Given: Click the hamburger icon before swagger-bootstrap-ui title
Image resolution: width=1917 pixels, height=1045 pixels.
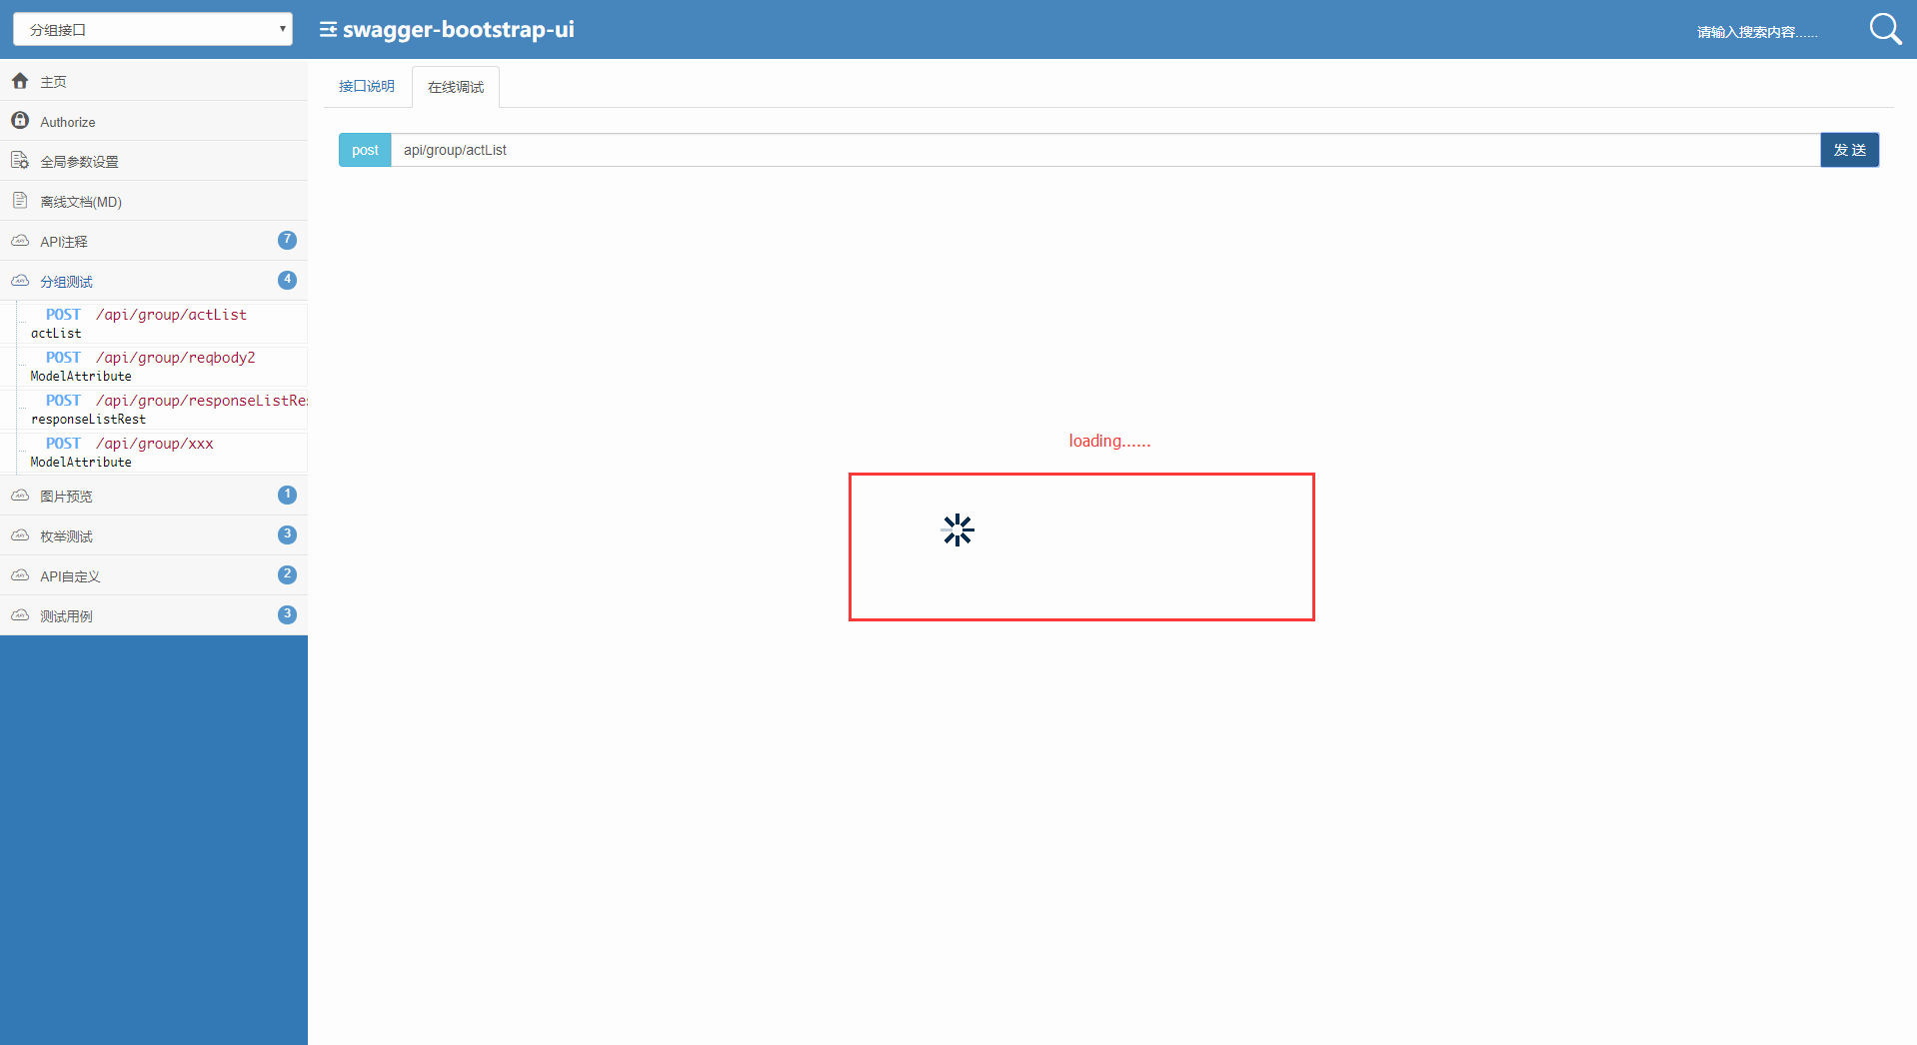Looking at the screenshot, I should [327, 29].
